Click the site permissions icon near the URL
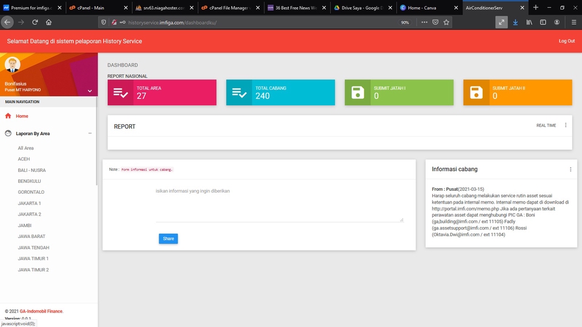 tap(122, 22)
